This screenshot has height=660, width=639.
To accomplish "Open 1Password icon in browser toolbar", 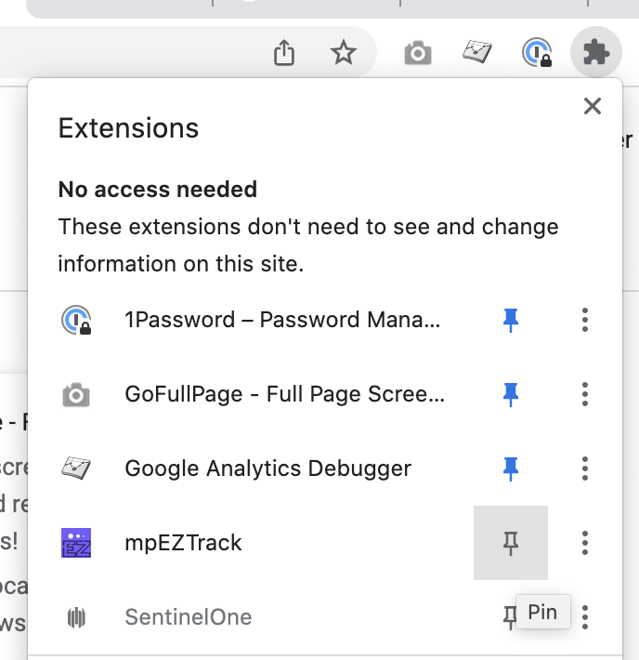I will click(x=537, y=53).
